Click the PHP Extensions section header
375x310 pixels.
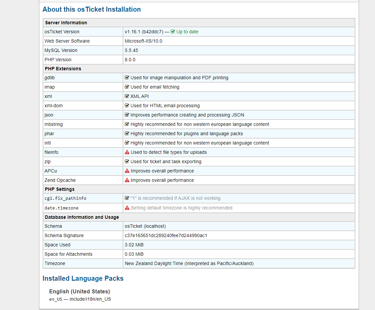pos(63,69)
